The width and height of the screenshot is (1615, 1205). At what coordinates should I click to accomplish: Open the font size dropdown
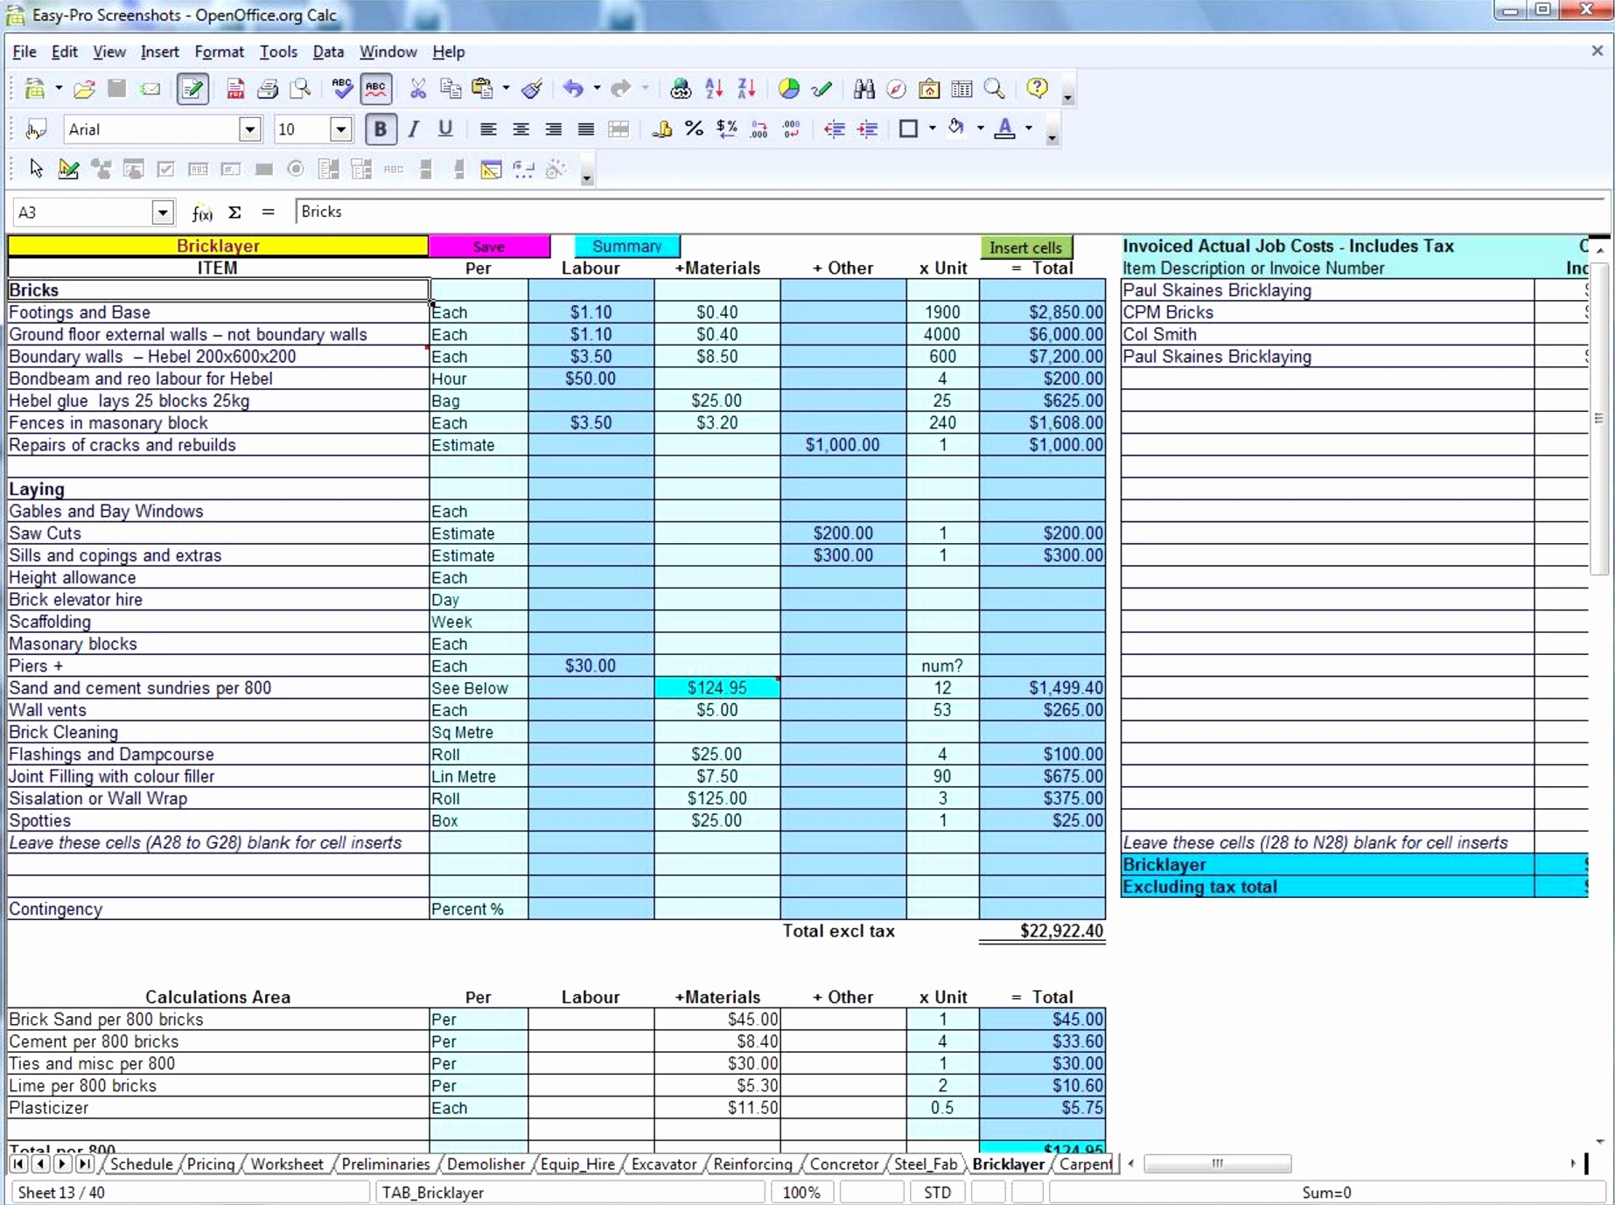341,129
